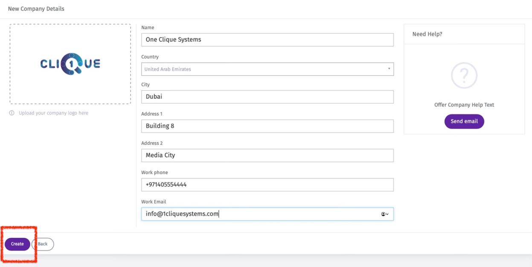Click the question mark help icon
The height and width of the screenshot is (267, 532).
464,76
